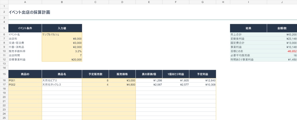Select the イベント名 label cell

25,34
